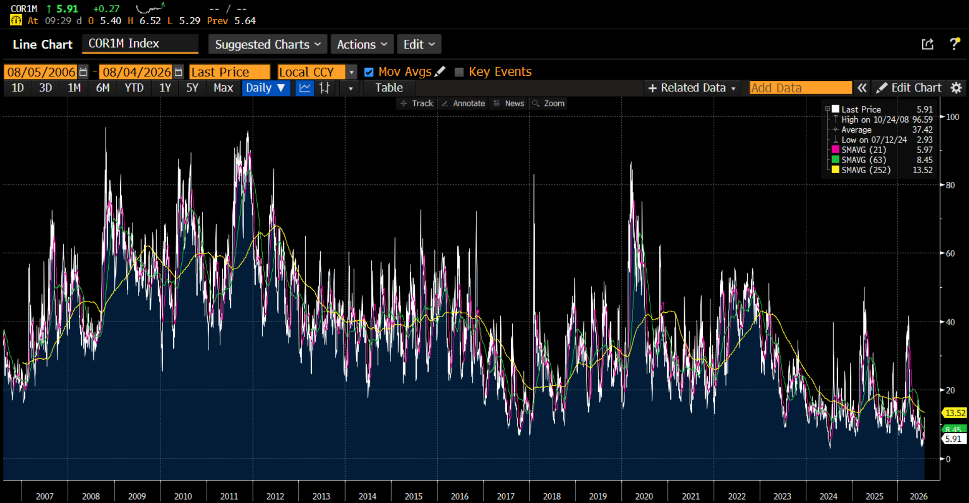Click the Local CCY currency field
Screen dimensions: 969x503
(x=312, y=72)
